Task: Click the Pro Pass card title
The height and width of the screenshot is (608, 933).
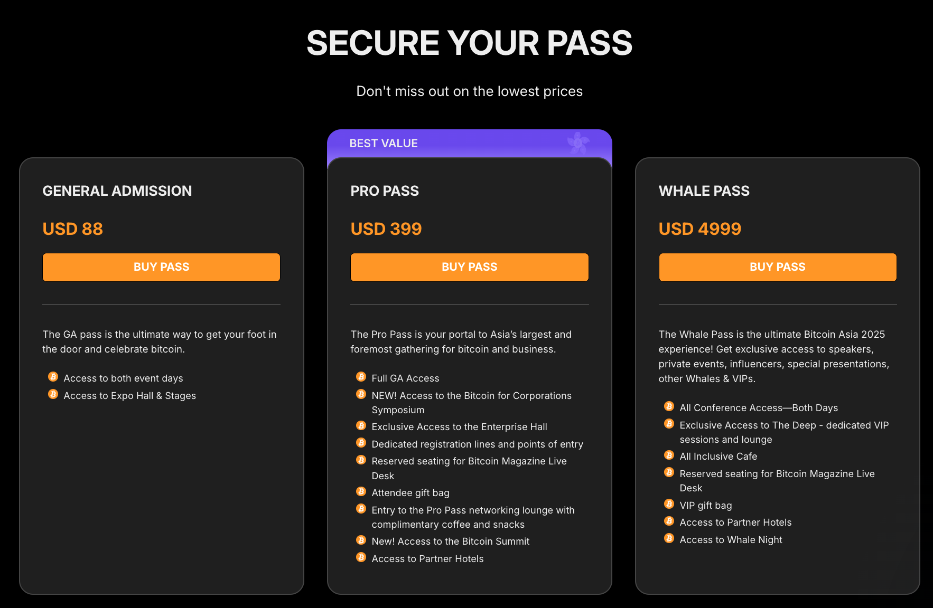Action: tap(385, 191)
